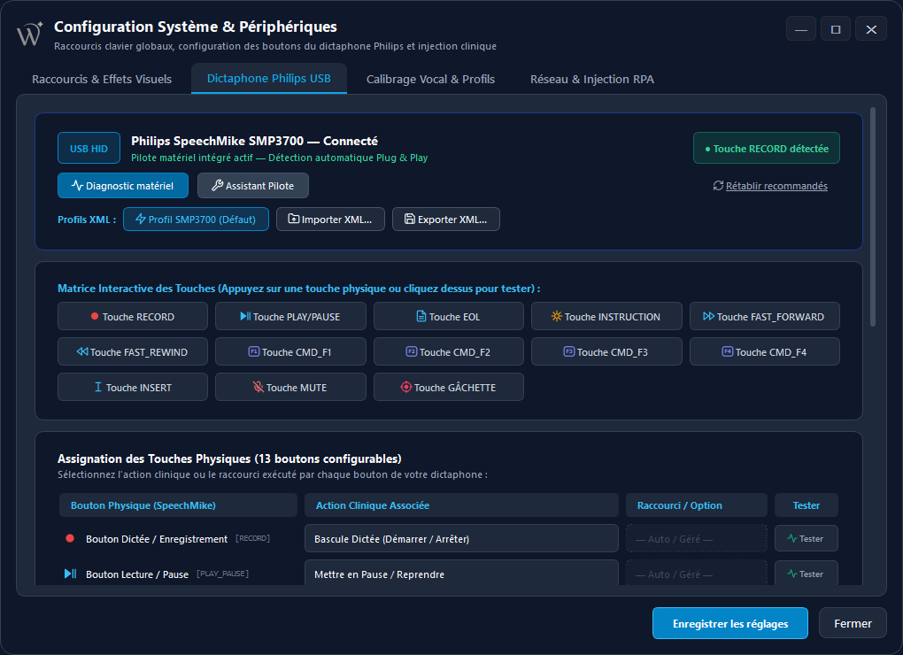Viewport: 903px width, 655px height.
Task: Click the Touche FAST_FORWARD key
Action: (x=764, y=316)
